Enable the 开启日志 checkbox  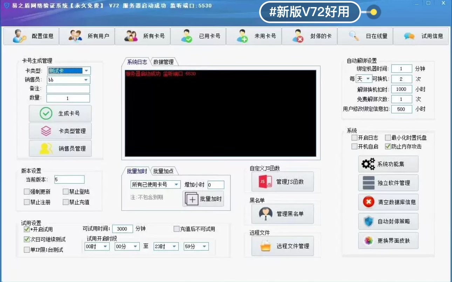pyautogui.click(x=355, y=138)
